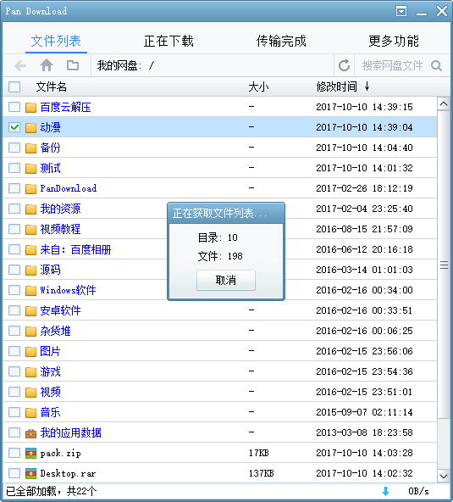Screen dimensions: 453x502
Task: Click the blue download arrow in the status bar
Action: 385,491
